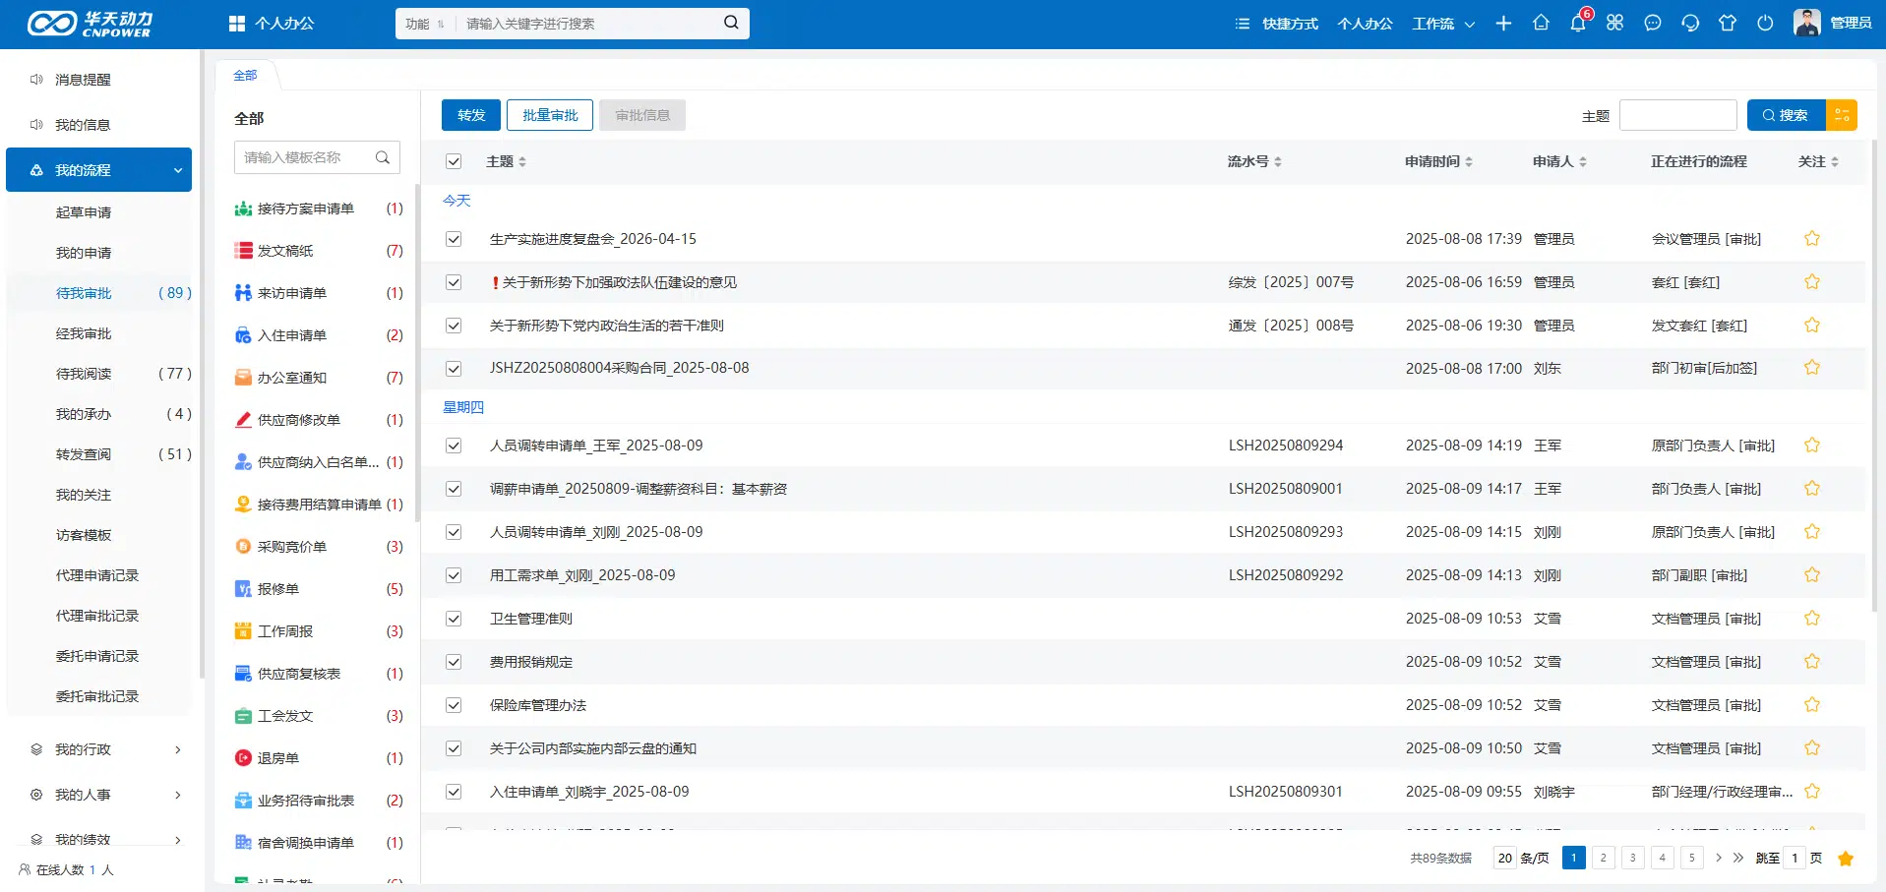1886x892 pixels.
Task: Select 来访申请单 template icon
Action: [243, 293]
